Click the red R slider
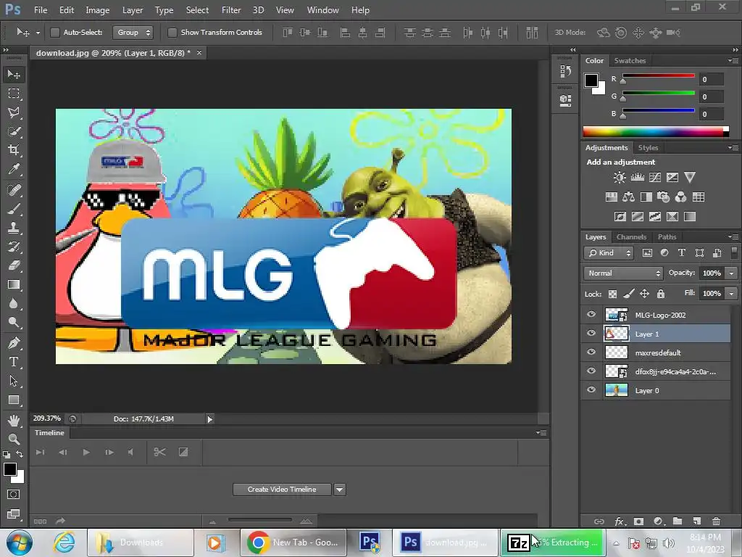This screenshot has height=557, width=742. [658, 75]
